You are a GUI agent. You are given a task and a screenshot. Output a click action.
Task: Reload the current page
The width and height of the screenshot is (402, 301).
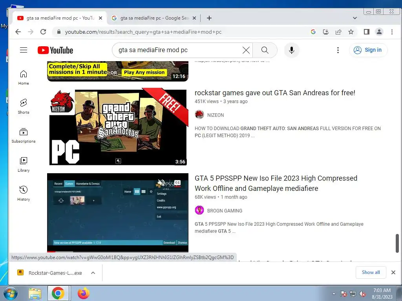tap(43, 32)
